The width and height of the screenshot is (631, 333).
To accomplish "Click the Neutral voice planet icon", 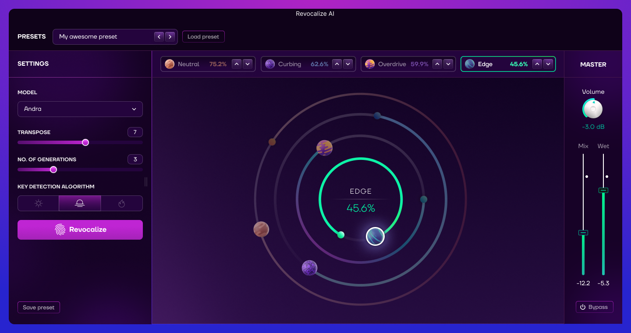I will click(169, 64).
